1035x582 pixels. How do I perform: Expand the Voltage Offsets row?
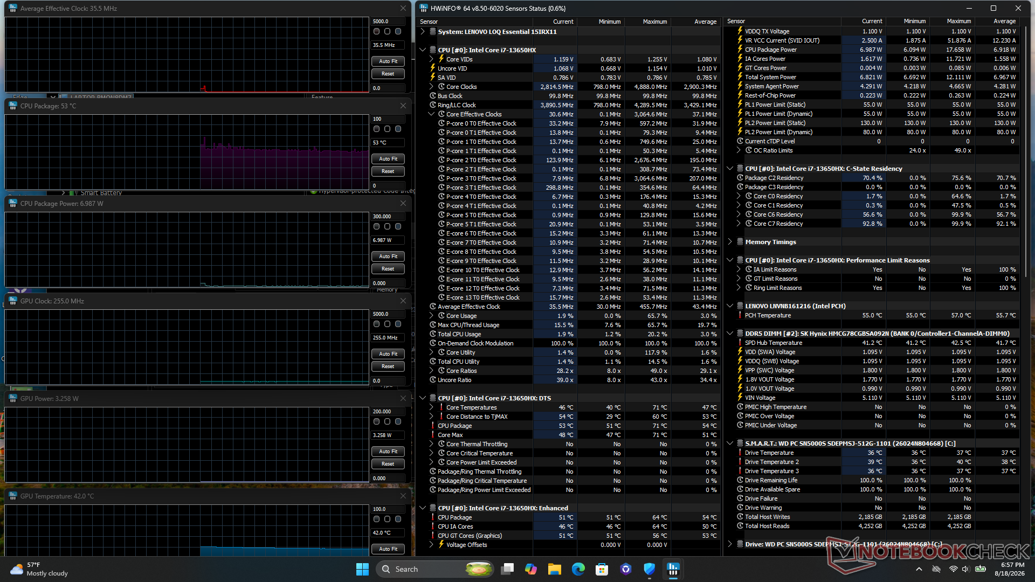[x=431, y=545]
